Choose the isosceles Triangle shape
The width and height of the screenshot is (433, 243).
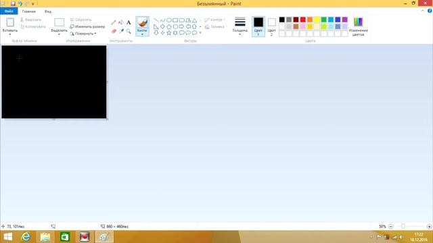pos(194,20)
